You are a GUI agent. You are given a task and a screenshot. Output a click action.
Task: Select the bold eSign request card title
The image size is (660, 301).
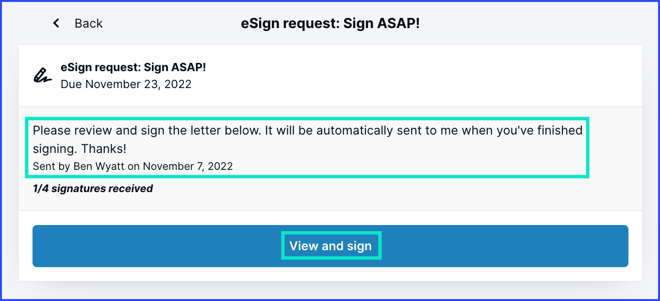[133, 68]
